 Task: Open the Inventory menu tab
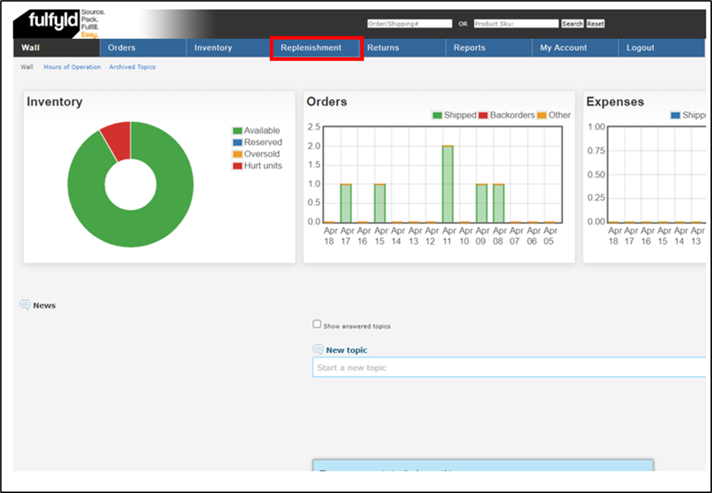pyautogui.click(x=213, y=48)
